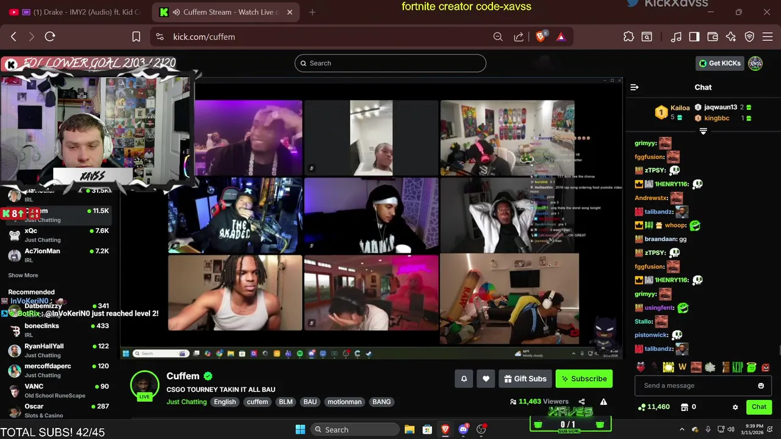Select the BLM tag

tap(286, 402)
